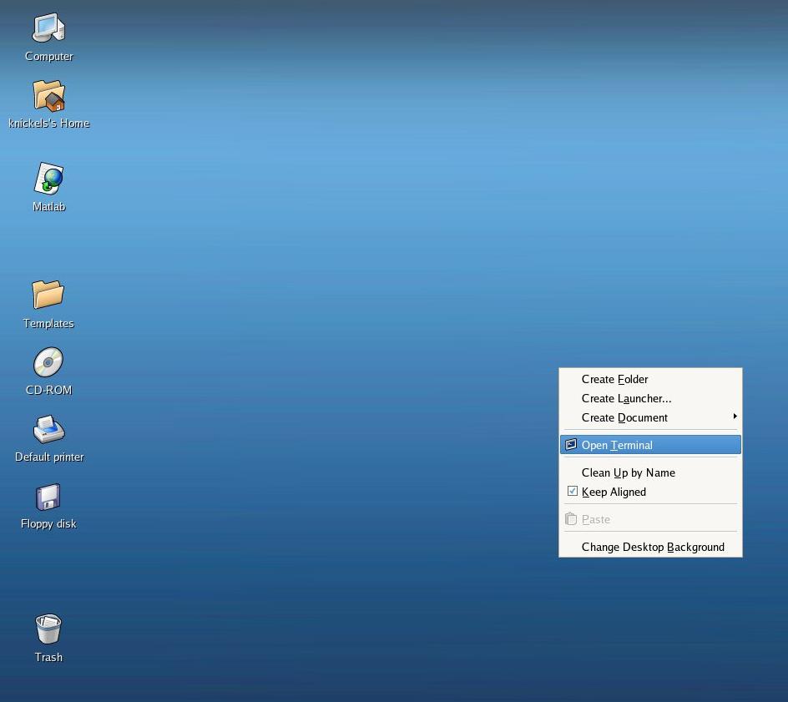Select the Trash bin icon
Image resolution: width=788 pixels, height=702 pixels.
[48, 629]
